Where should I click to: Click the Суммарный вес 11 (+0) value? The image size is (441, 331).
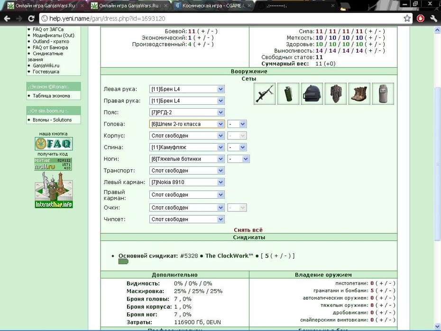325,64
